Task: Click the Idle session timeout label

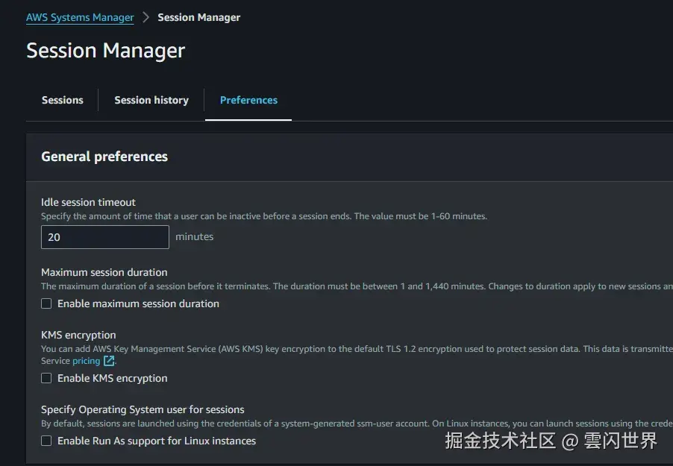Action: click(88, 202)
